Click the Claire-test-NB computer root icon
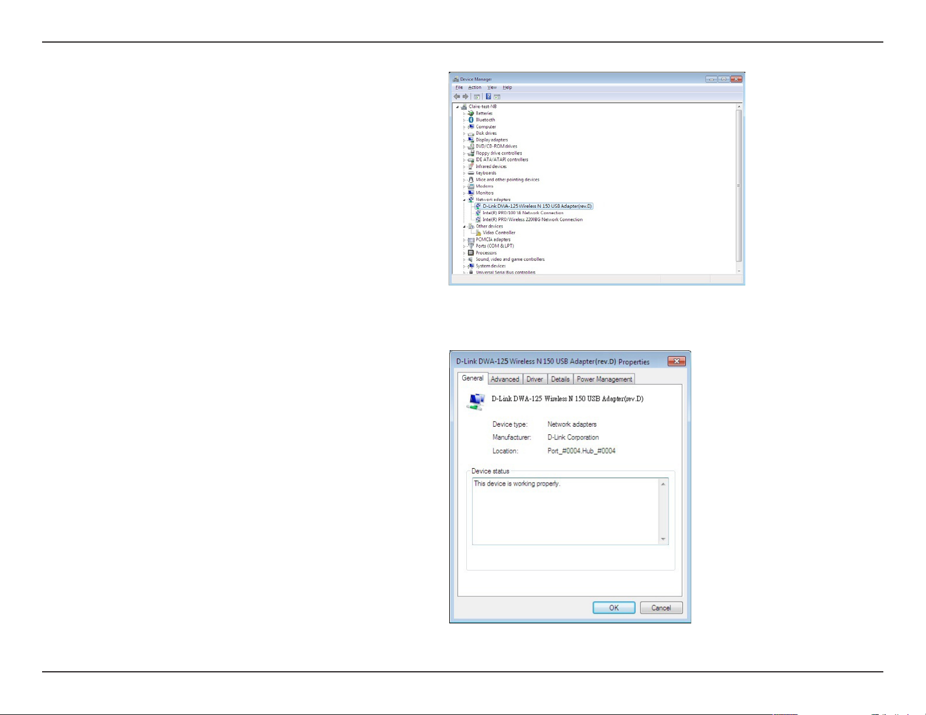926x715 pixels. pos(464,106)
